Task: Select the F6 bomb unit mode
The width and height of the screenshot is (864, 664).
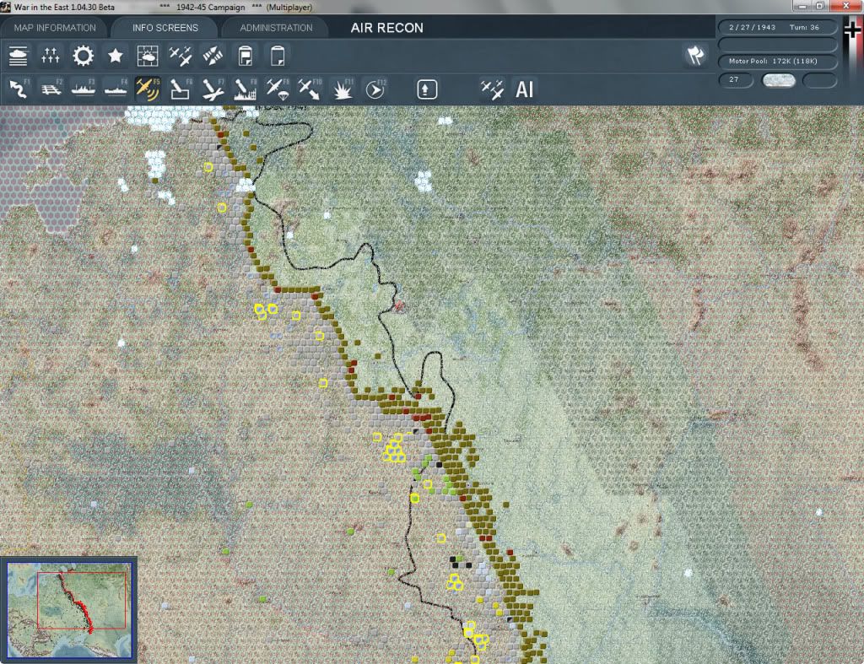Action: [181, 89]
